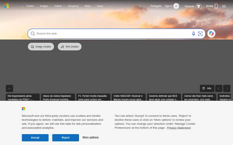Click the Info location button
The height and width of the screenshot is (145, 233).
coord(207,88)
